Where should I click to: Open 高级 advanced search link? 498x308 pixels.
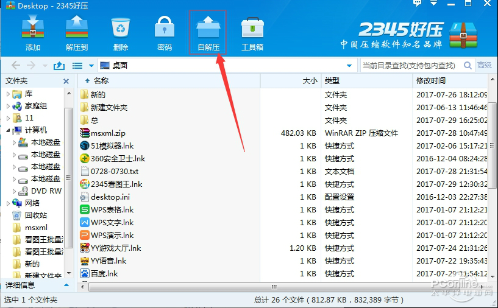tap(485, 65)
